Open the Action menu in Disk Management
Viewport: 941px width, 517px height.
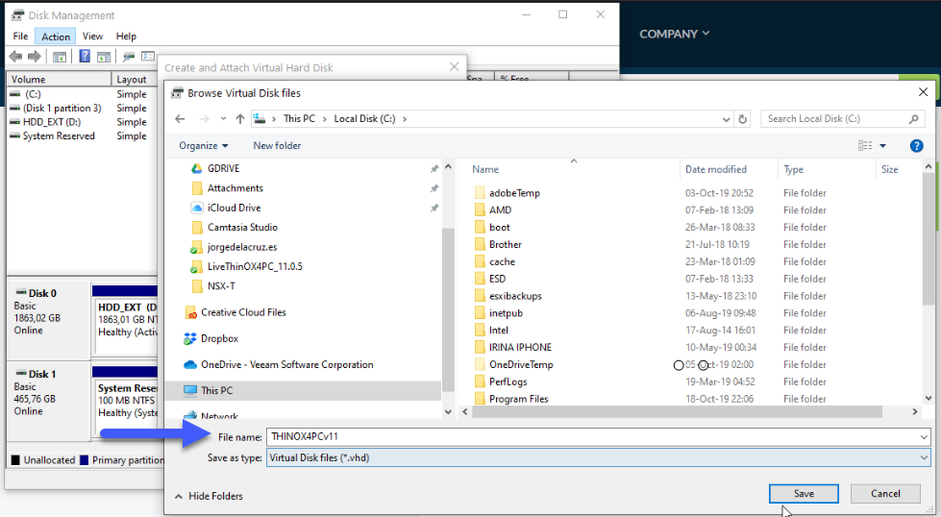[56, 37]
